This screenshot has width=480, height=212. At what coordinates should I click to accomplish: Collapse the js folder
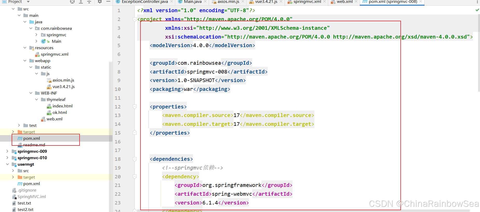pos(37,74)
